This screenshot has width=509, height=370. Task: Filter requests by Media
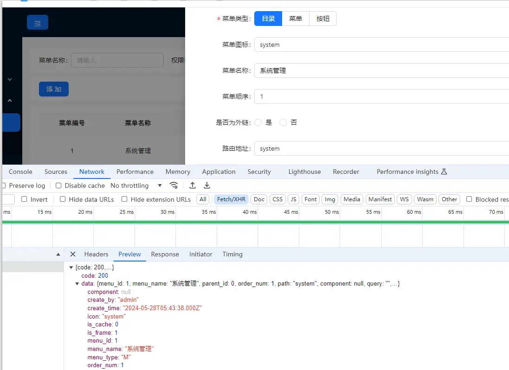click(x=352, y=199)
